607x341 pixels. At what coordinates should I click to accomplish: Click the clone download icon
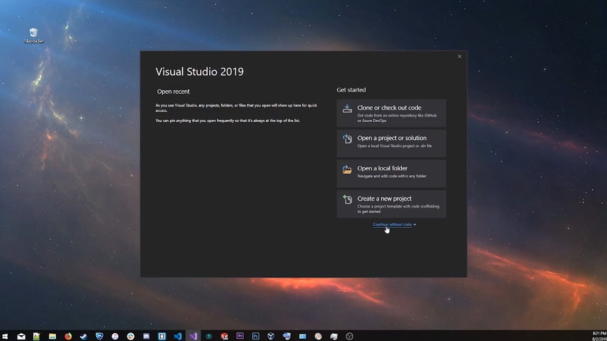pos(348,108)
